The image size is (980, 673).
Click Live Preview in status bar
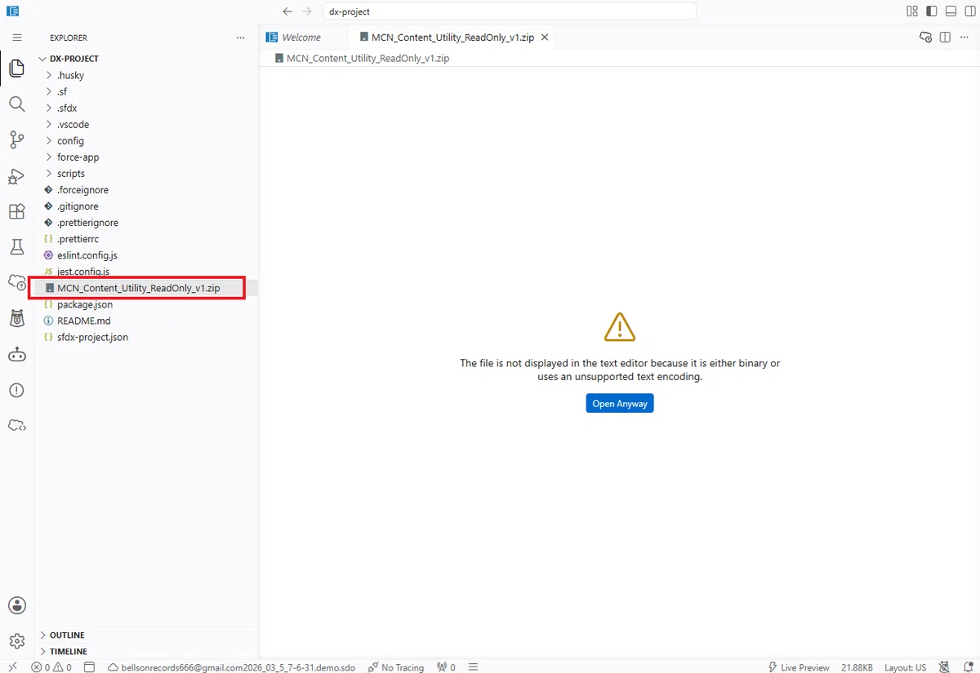(799, 667)
